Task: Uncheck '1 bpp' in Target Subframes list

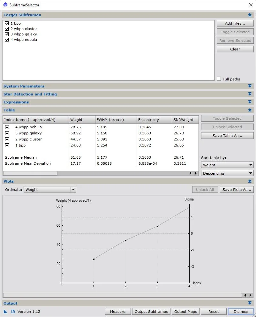Action: coord(7,23)
